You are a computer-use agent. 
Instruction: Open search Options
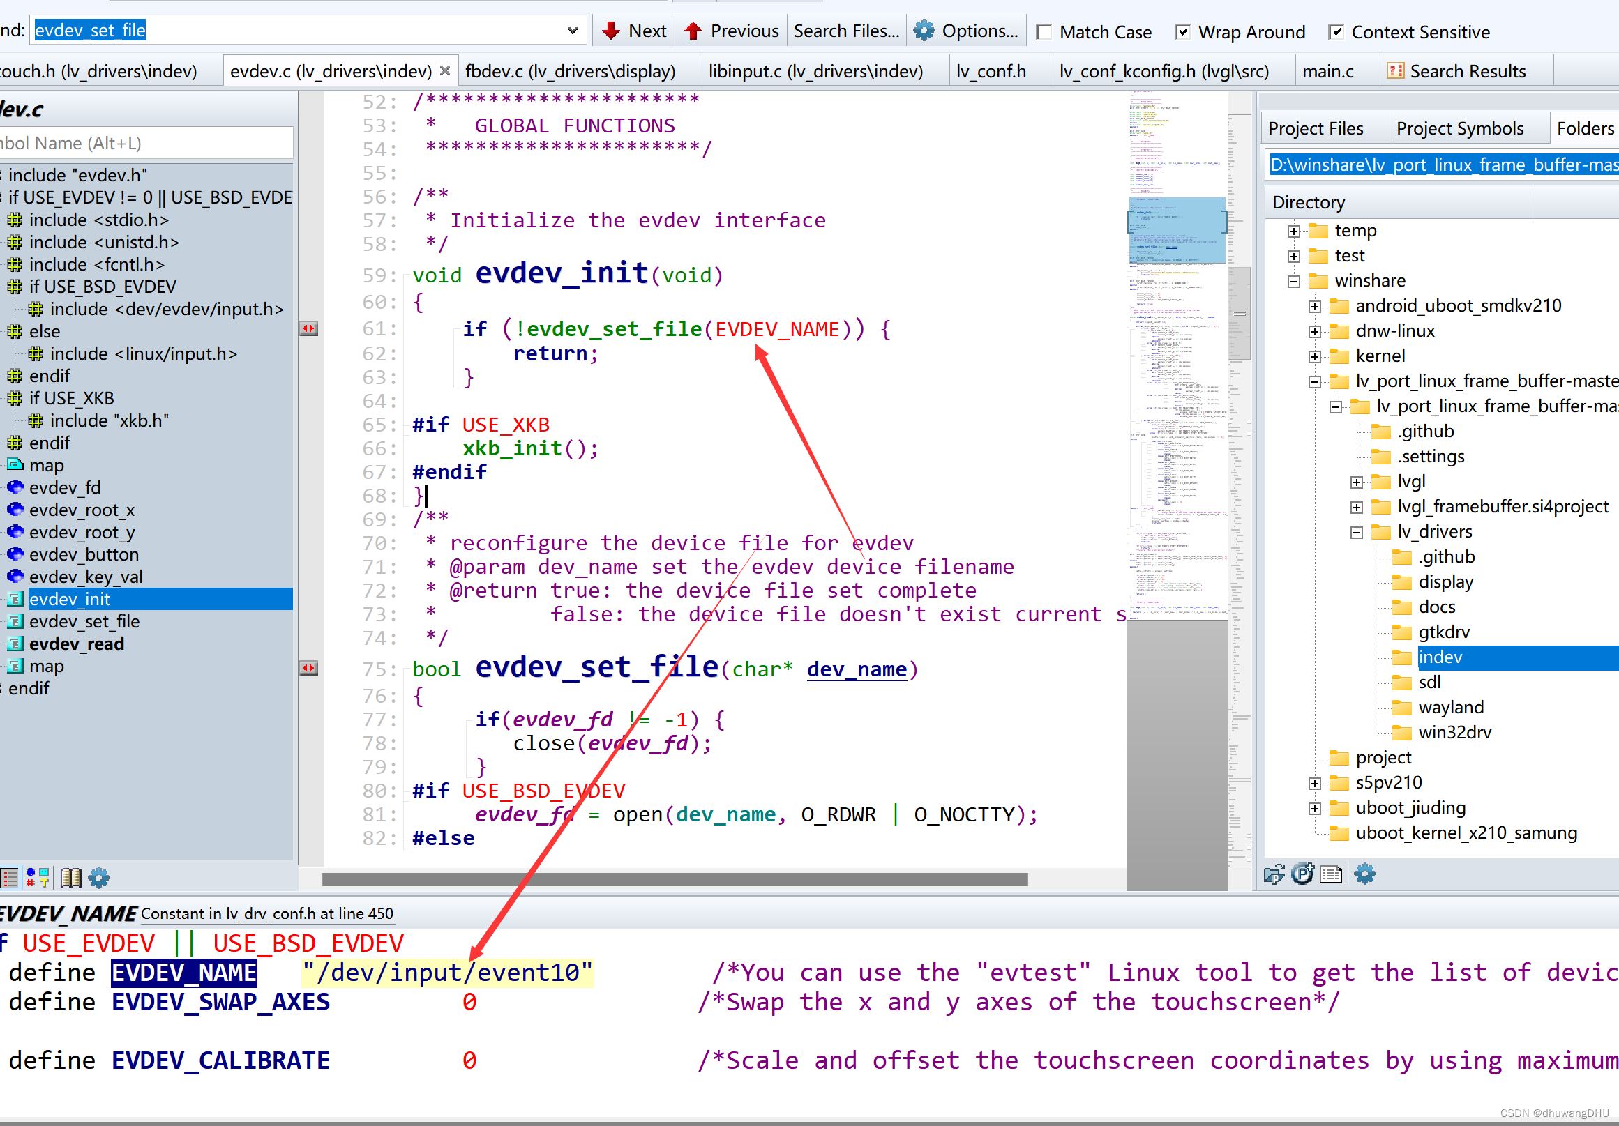coord(965,31)
